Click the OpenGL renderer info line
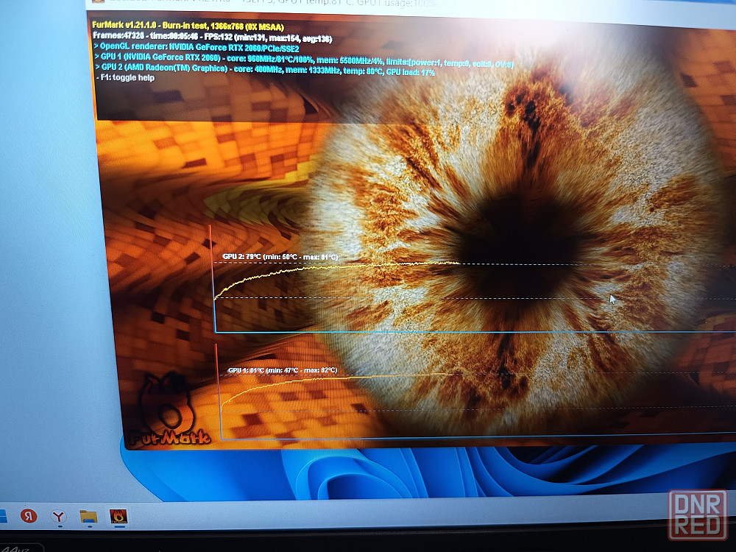Screen dimensions: 736x552 click(197, 47)
